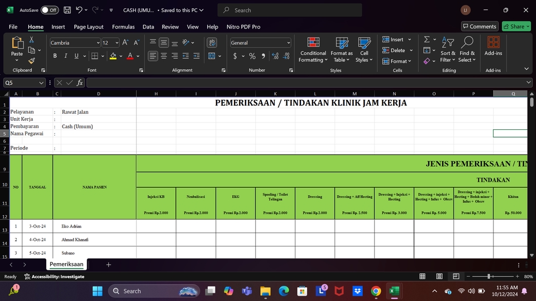Toggle italic formatting

click(66, 56)
